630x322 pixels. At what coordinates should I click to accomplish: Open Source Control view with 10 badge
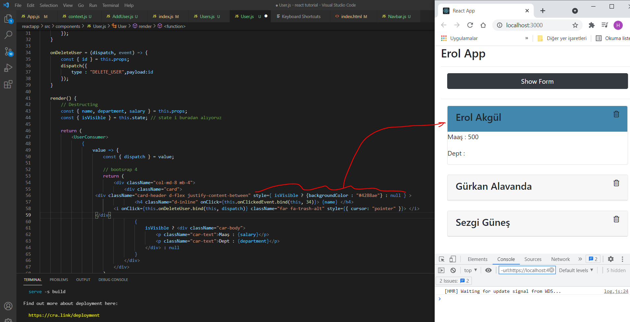pyautogui.click(x=8, y=52)
